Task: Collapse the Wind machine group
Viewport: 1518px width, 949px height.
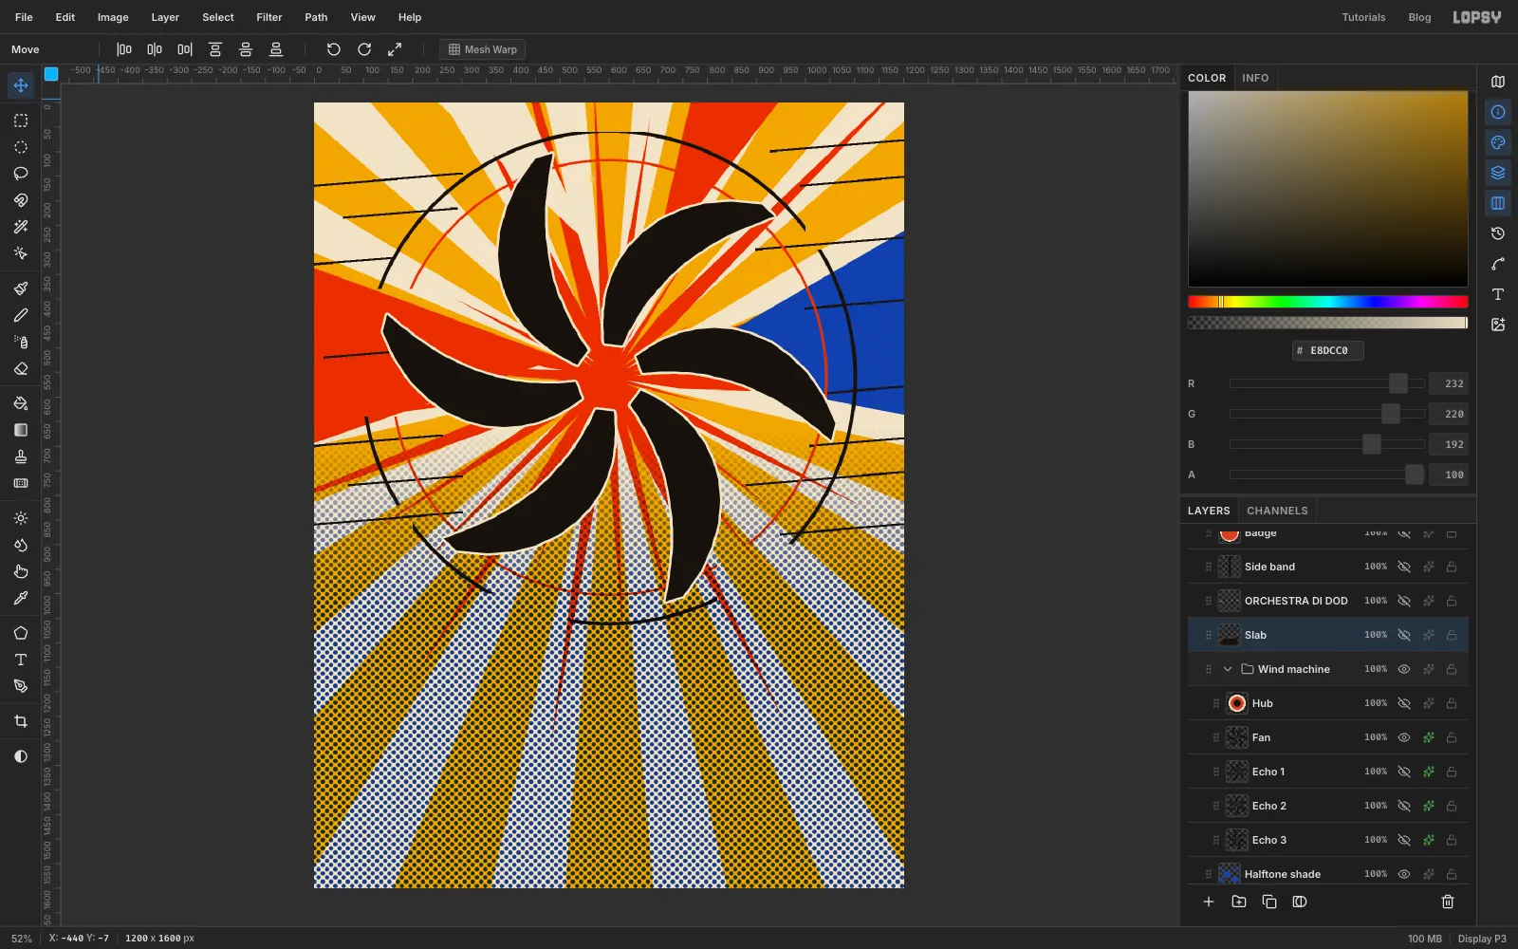Action: tap(1228, 669)
